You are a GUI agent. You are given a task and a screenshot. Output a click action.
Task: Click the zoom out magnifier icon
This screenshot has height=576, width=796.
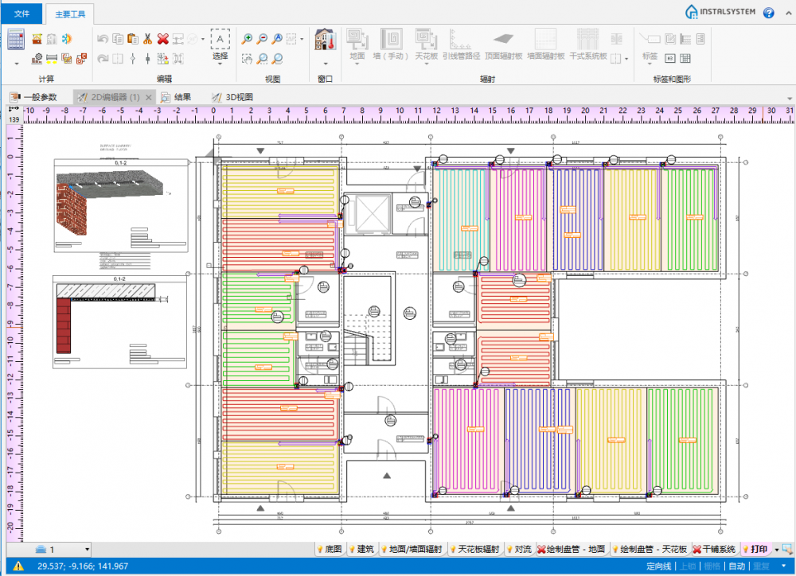click(x=263, y=38)
